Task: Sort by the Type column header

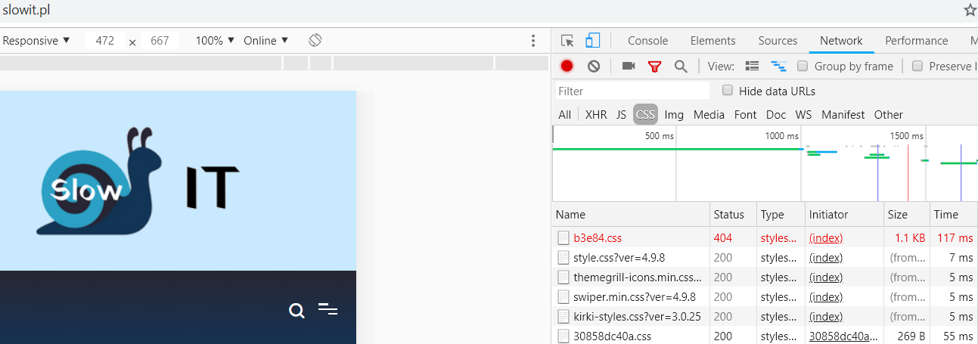Action: coord(781,215)
